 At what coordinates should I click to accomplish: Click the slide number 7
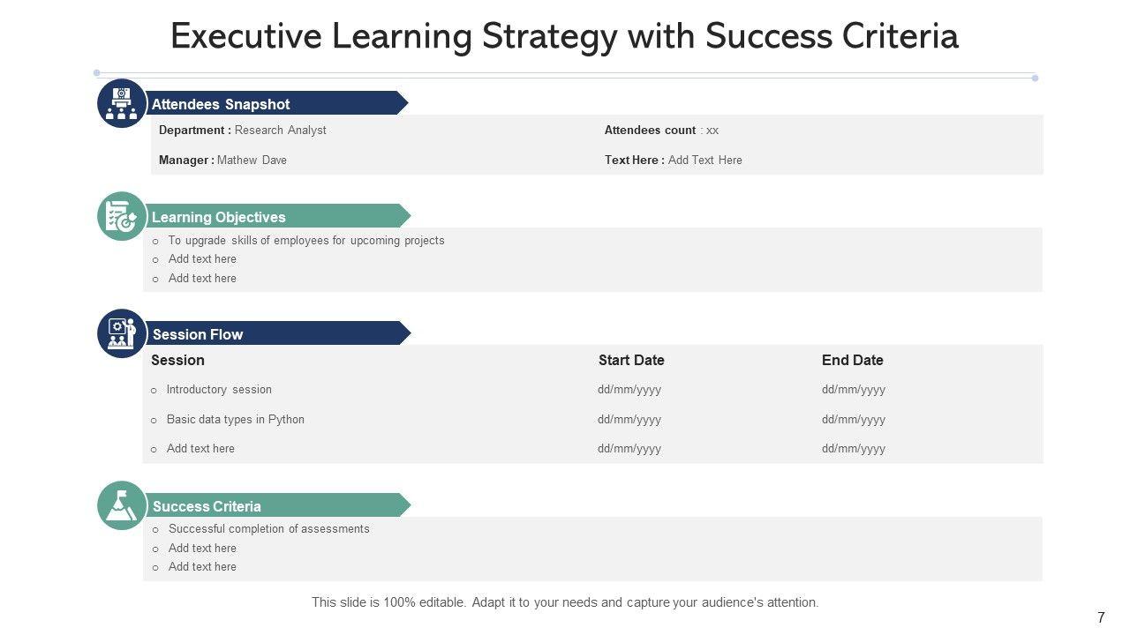1101,618
